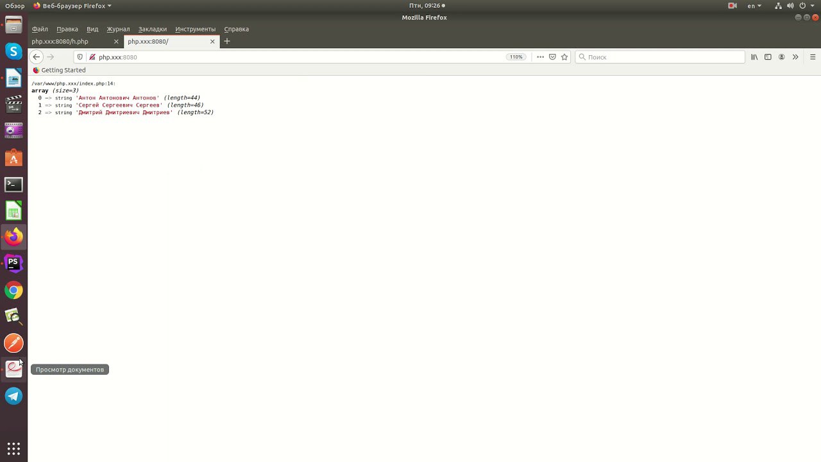The width and height of the screenshot is (821, 462).
Task: Open page actions three-dot menu
Action: (x=540, y=57)
